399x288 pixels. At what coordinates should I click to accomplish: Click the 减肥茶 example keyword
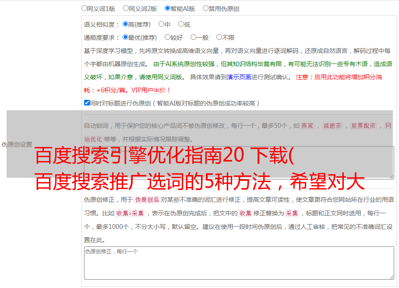[332, 126]
